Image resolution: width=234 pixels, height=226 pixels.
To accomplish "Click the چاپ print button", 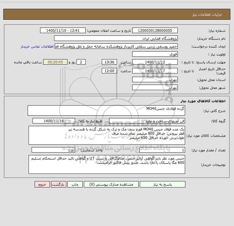I will (75, 184).
